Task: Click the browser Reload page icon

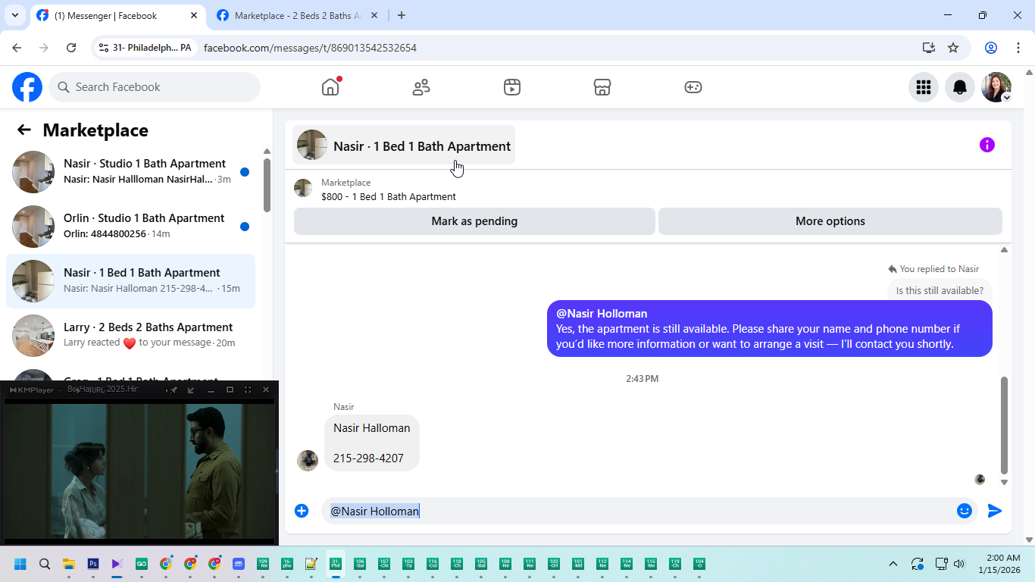Action: pyautogui.click(x=71, y=48)
